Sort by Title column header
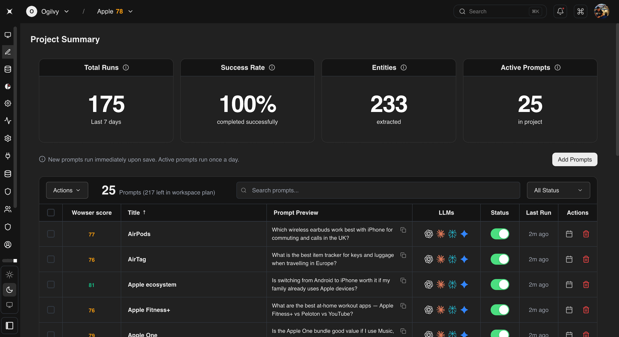The image size is (619, 337). [137, 213]
